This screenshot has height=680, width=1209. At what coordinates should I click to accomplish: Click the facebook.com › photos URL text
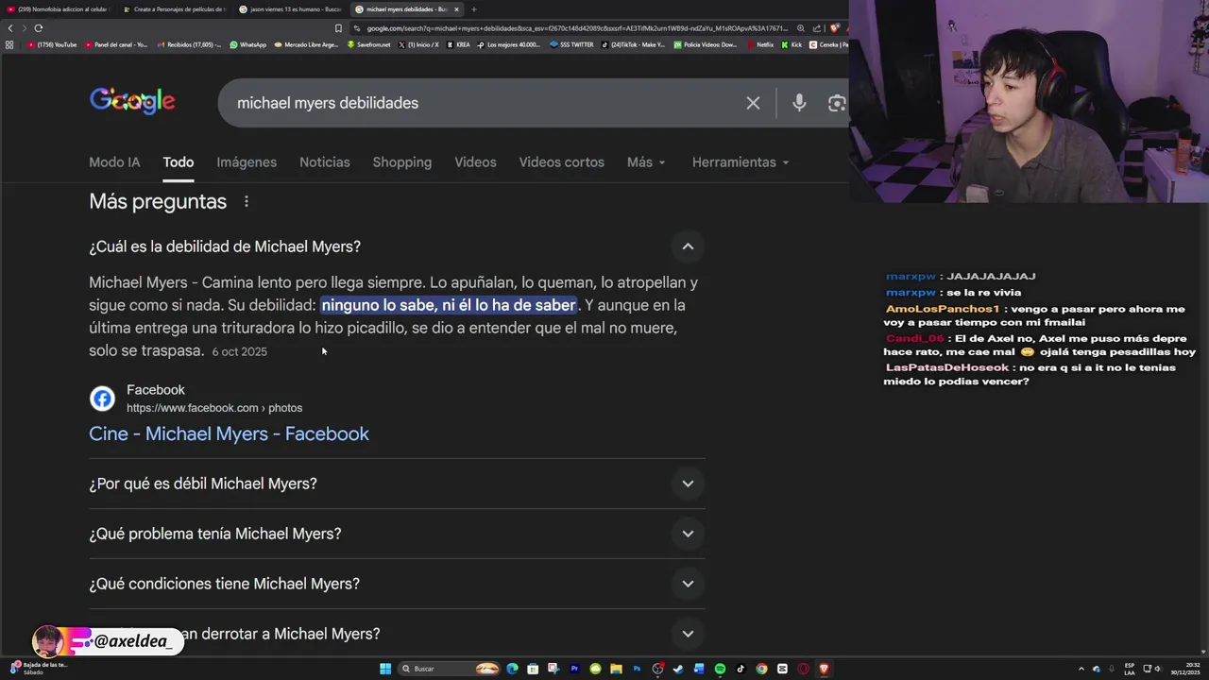pos(214,408)
